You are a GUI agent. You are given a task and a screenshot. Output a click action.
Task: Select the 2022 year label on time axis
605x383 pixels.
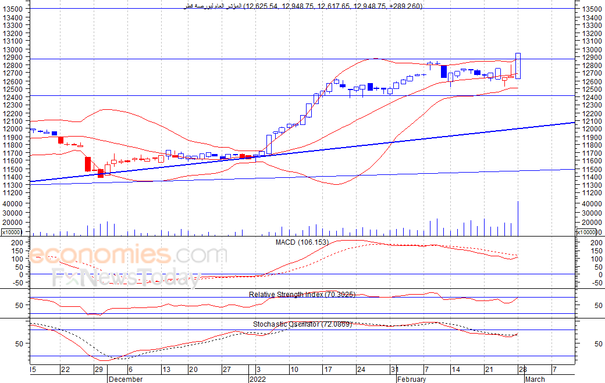pyautogui.click(x=258, y=379)
